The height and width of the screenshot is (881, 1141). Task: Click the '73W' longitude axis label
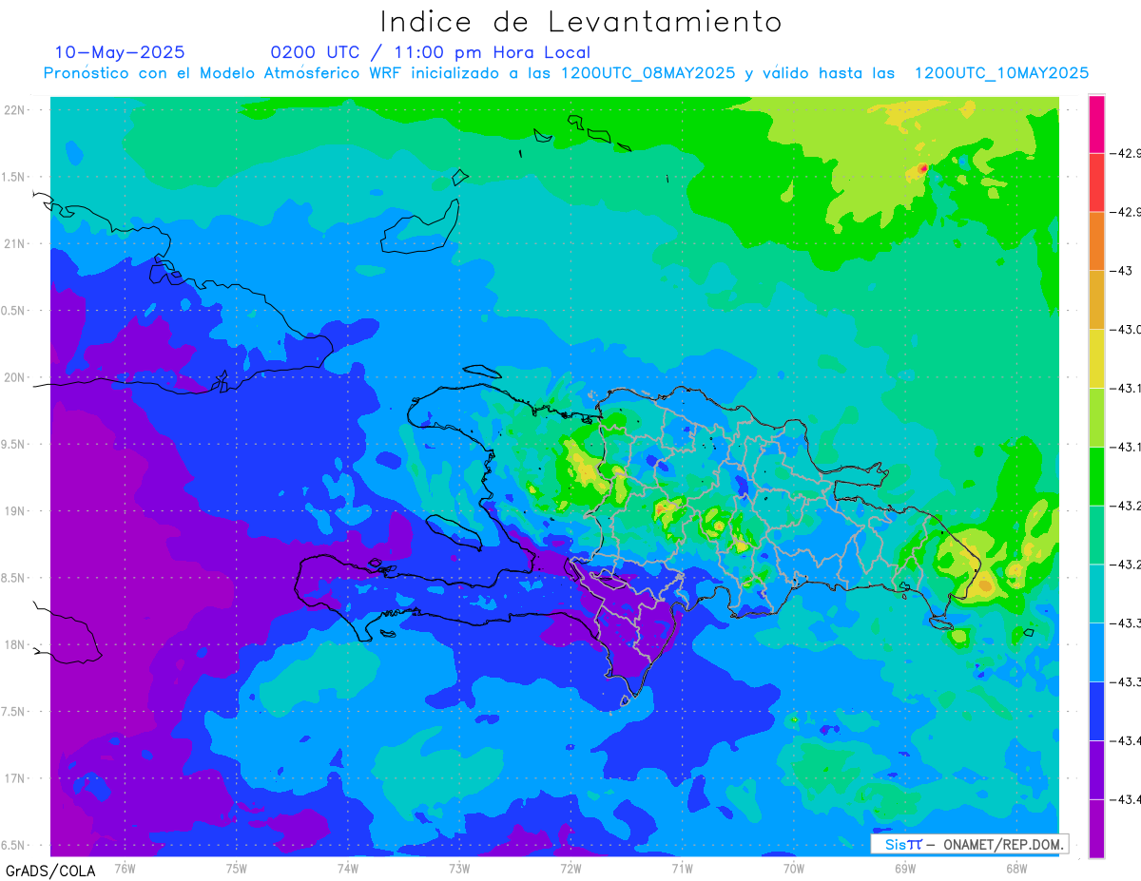(x=459, y=868)
